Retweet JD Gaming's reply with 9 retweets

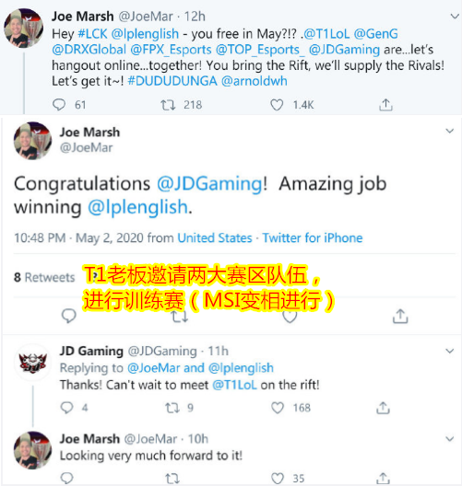(172, 408)
